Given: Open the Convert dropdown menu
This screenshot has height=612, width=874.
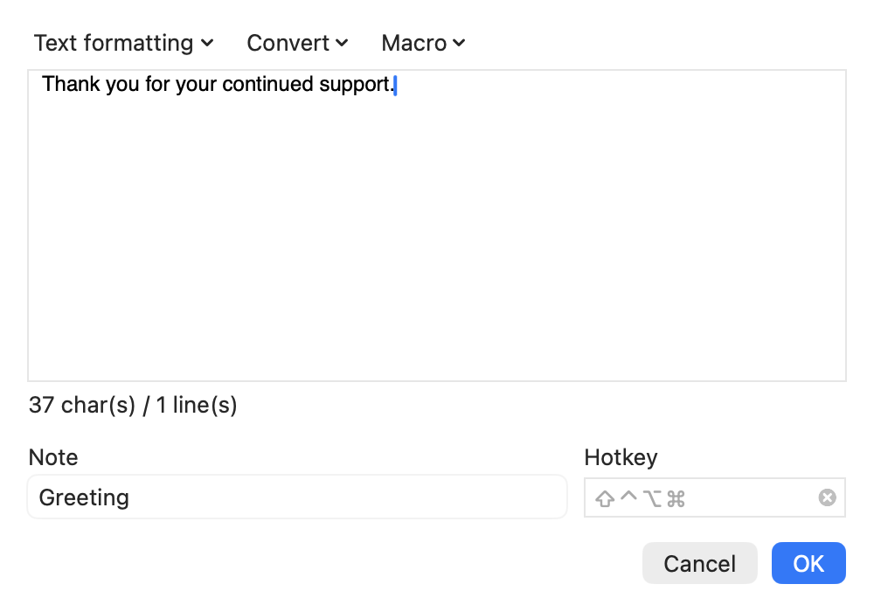Looking at the screenshot, I should pos(297,43).
